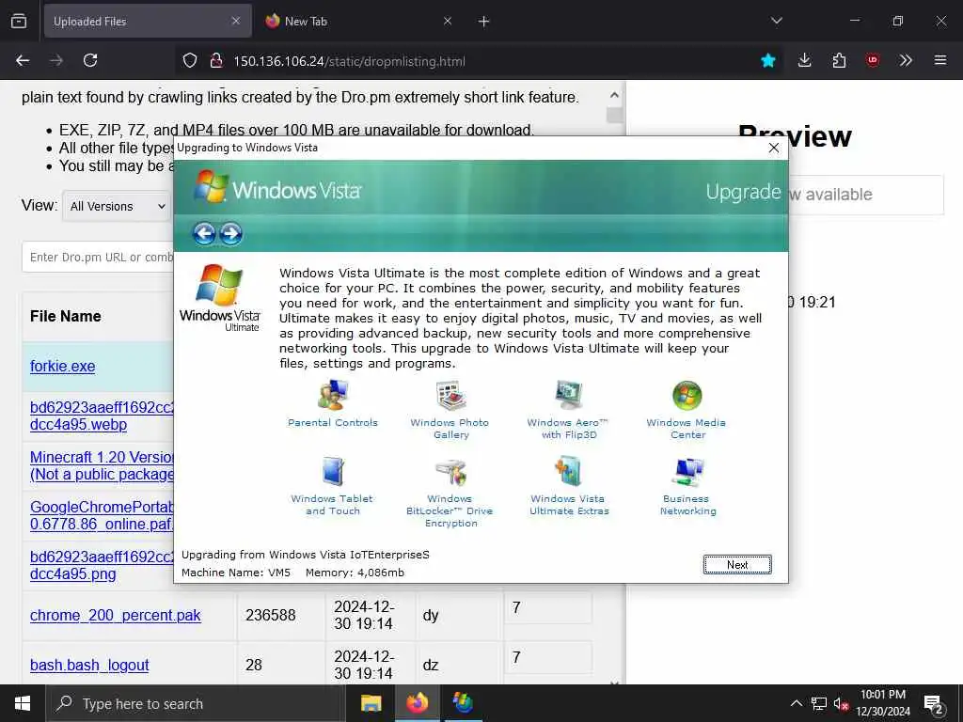The image size is (963, 722).
Task: Open File Explorer from taskbar
Action: (x=371, y=703)
